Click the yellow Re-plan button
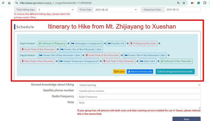The height and width of the screenshot is (121, 210). pyautogui.click(x=119, y=71)
